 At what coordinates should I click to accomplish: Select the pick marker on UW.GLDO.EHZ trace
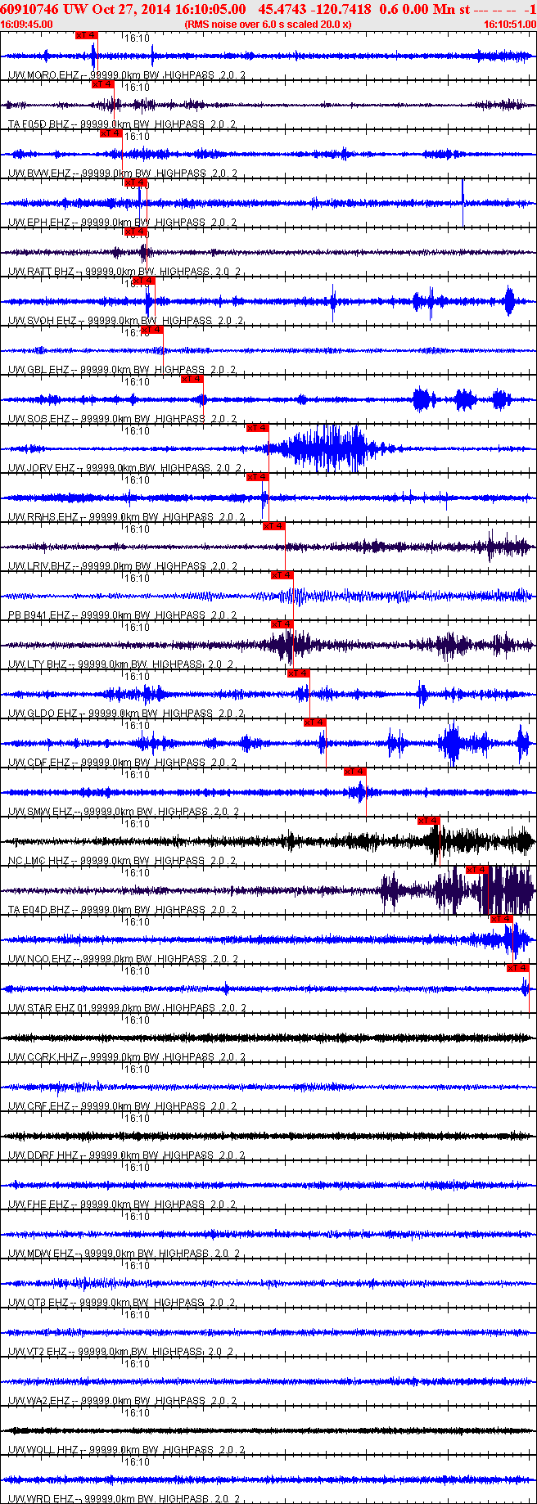pos(299,673)
